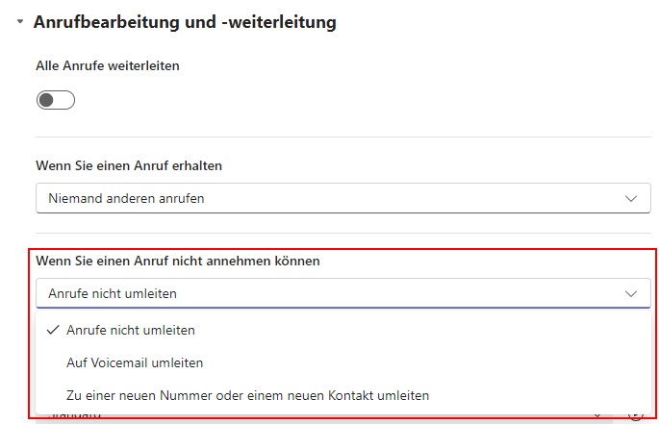Image resolution: width=659 pixels, height=424 pixels.
Task: Open the Niemand anderen anrufen dropdown
Action: click(343, 198)
